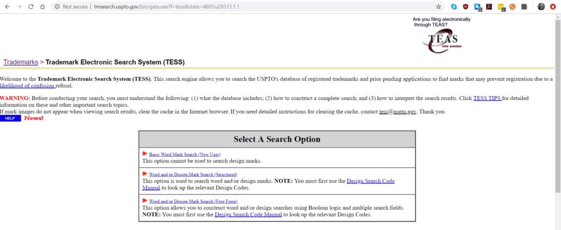561x230 pixels.
Task: Open the likelihood of confusion link
Action: [27, 86]
